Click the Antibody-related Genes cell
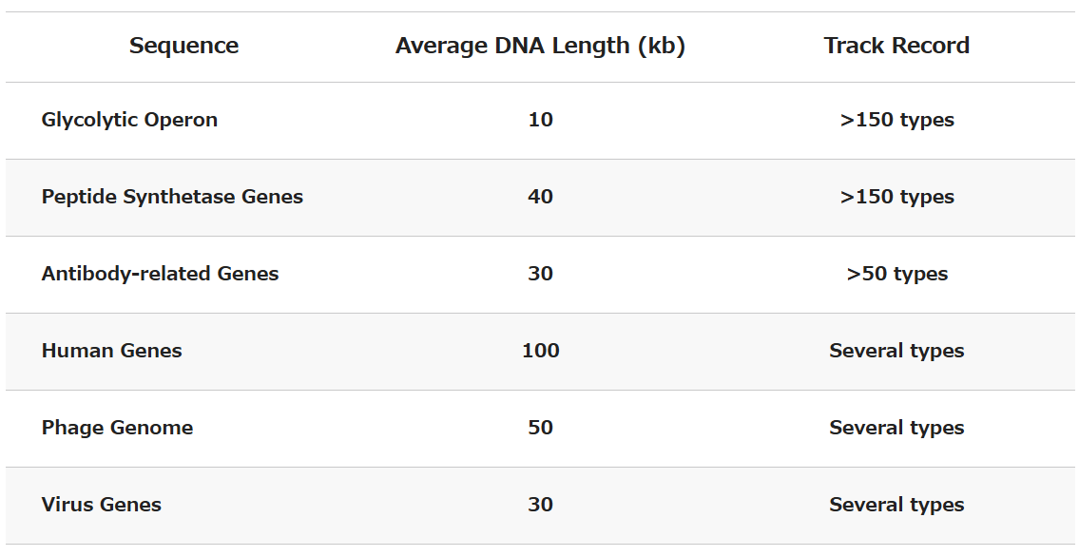This screenshot has height=556, width=1079. (160, 274)
